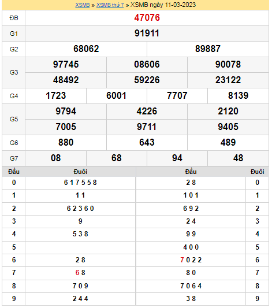Select G6 number 643

(x=147, y=142)
